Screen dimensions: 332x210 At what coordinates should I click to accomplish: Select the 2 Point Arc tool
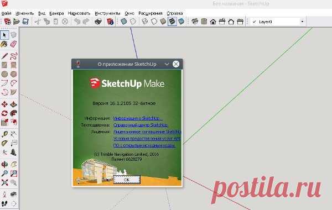(x=13, y=83)
